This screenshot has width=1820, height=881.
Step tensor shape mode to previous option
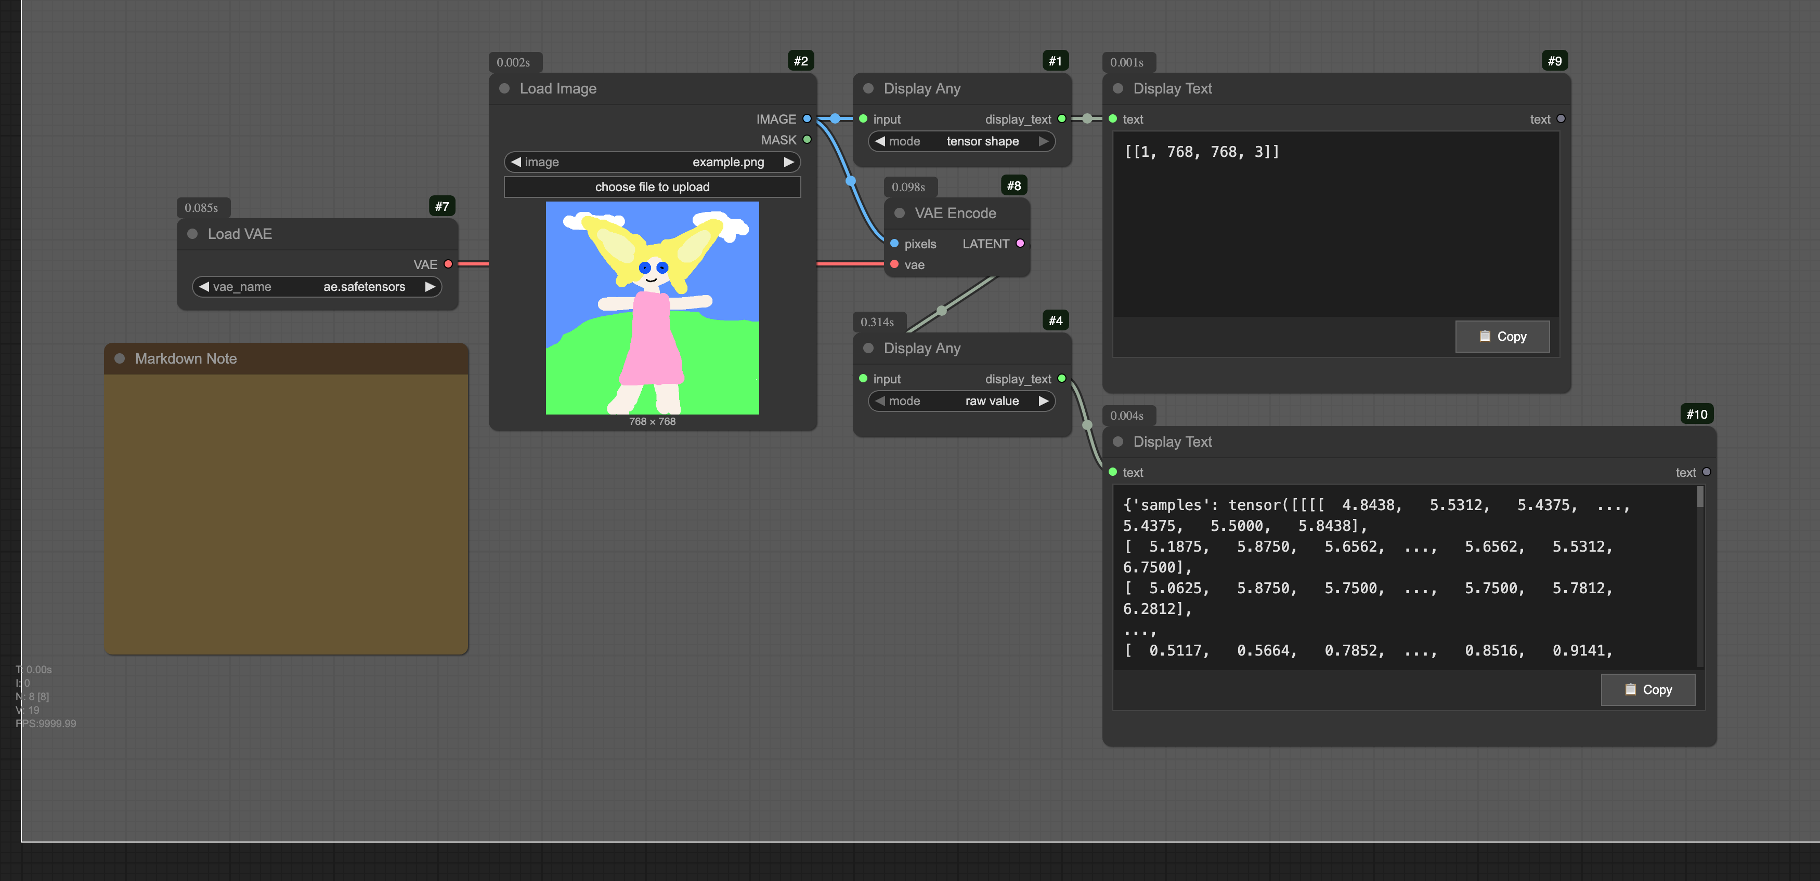(x=880, y=141)
